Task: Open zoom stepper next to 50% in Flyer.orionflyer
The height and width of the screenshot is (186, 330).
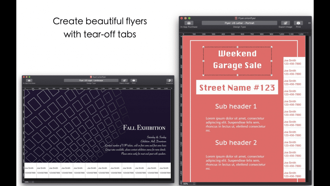Action: pos(194,184)
